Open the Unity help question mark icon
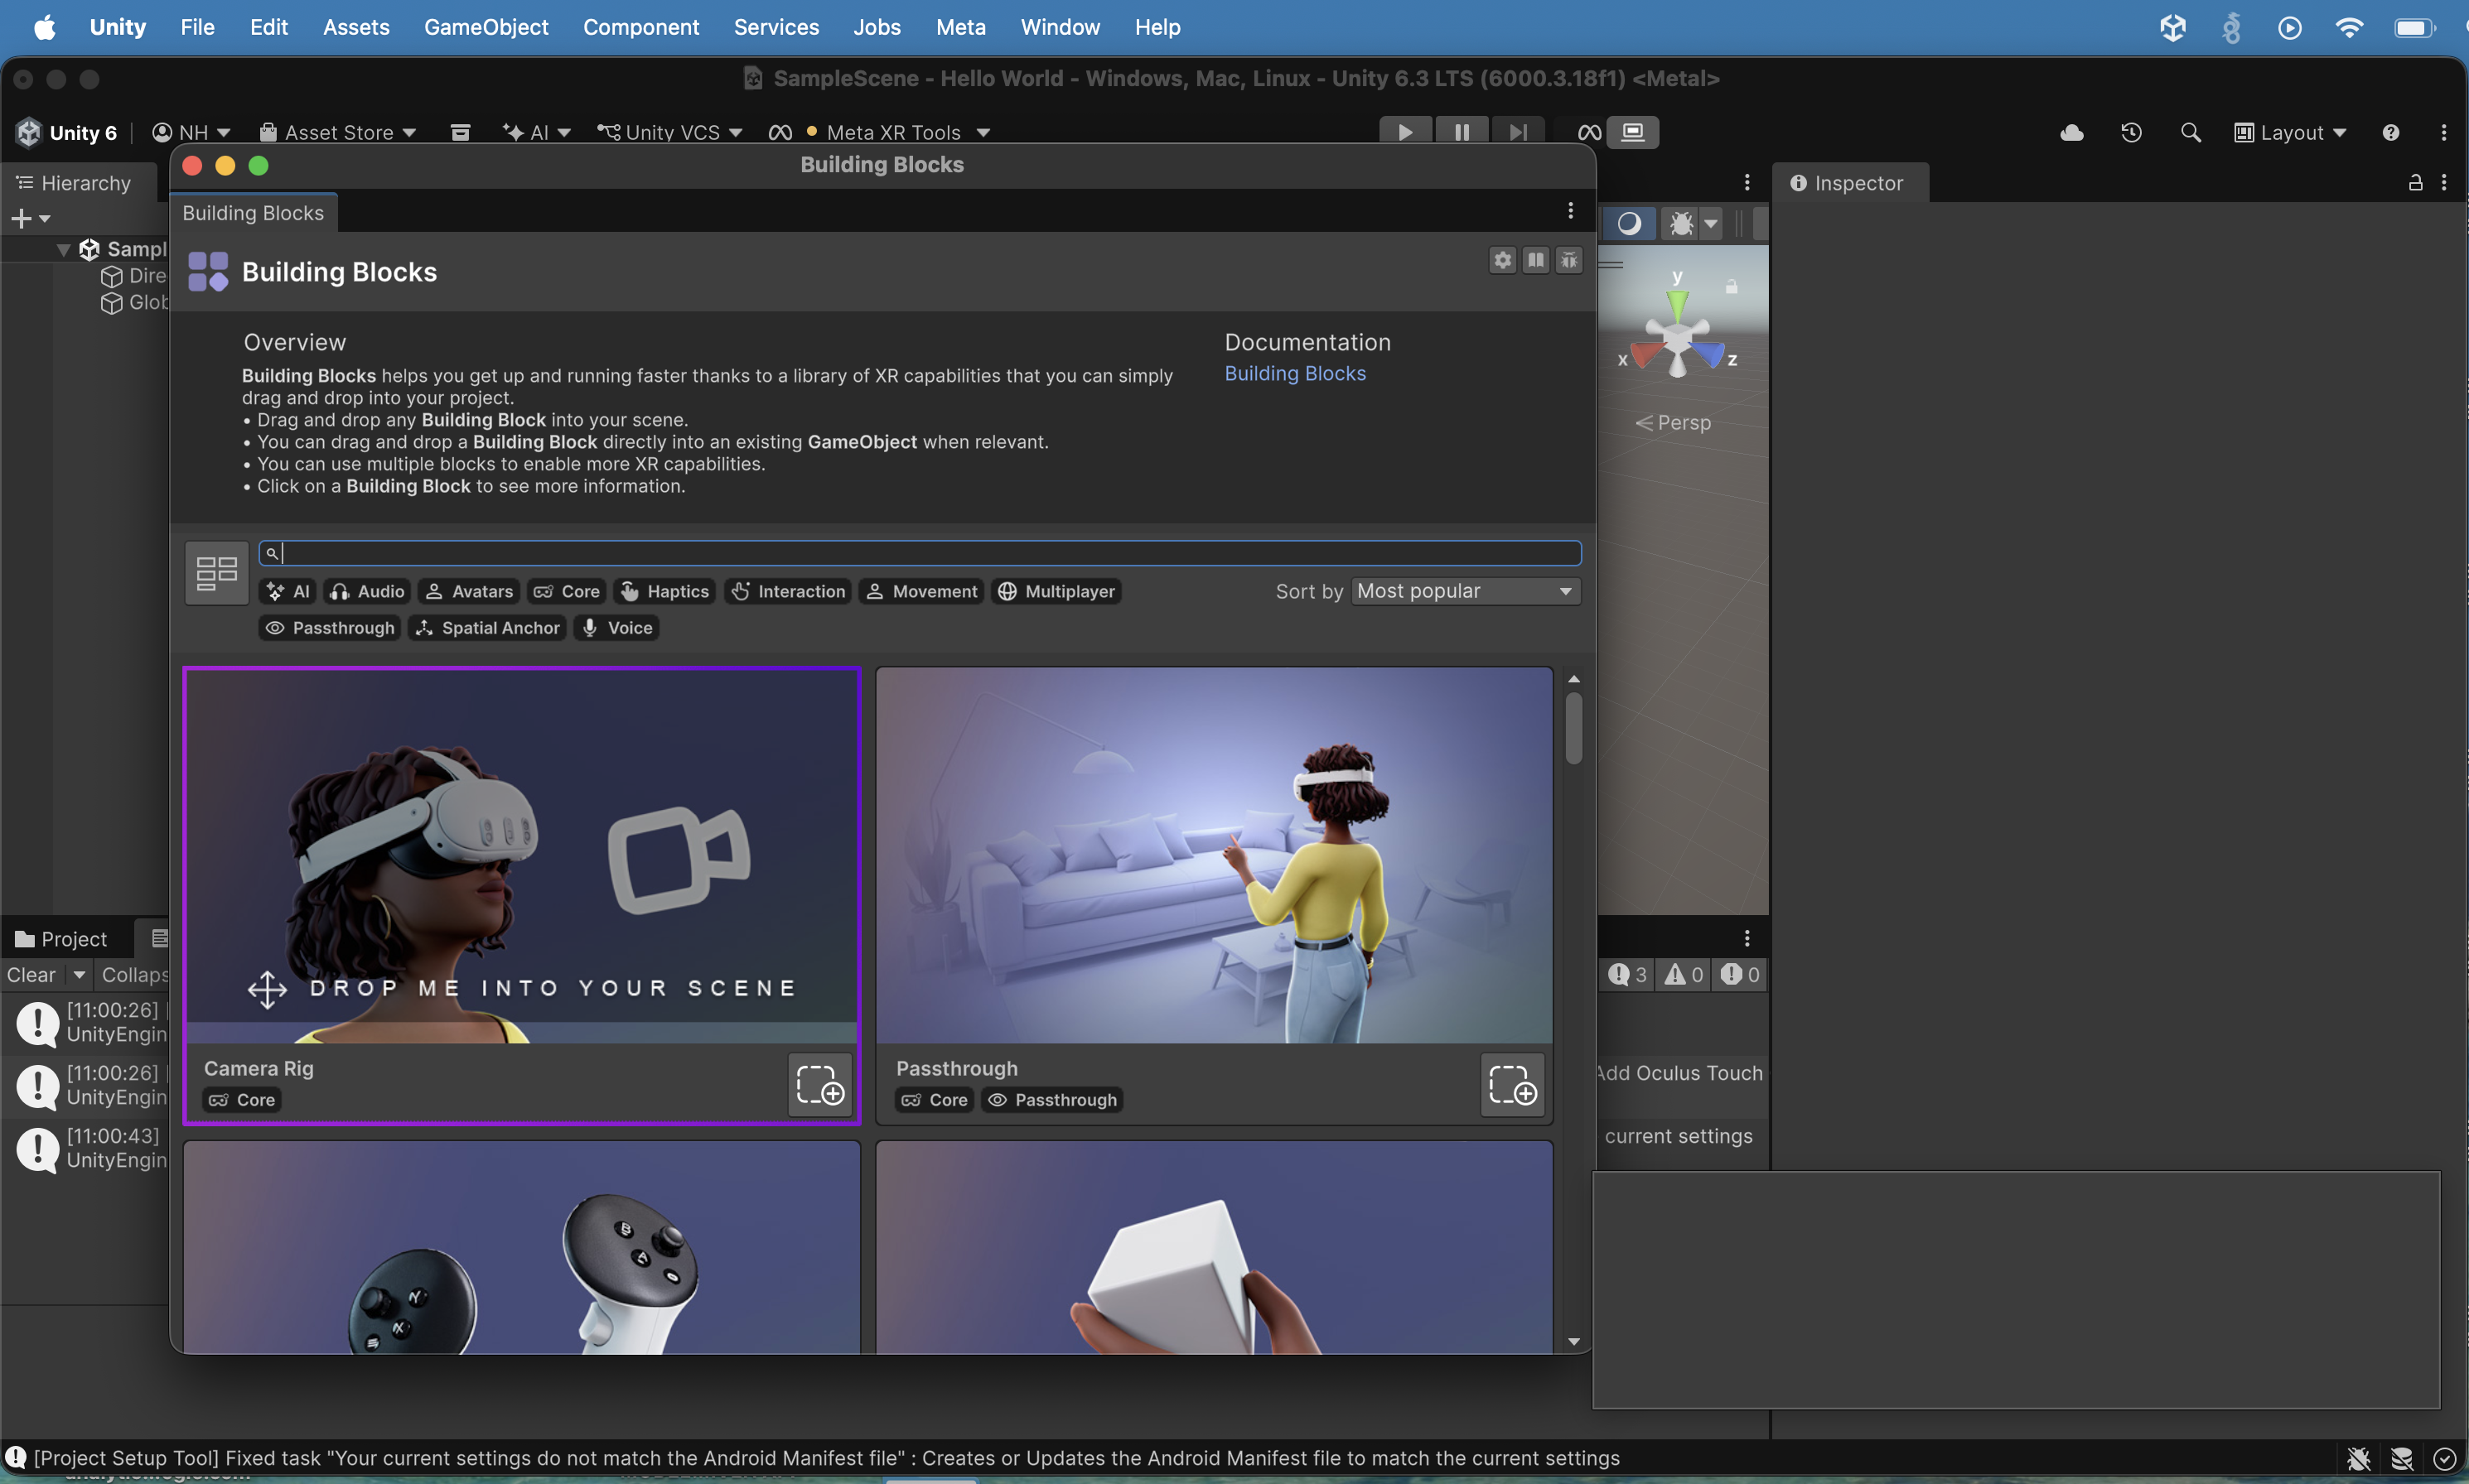The height and width of the screenshot is (1484, 2469). (2391, 133)
